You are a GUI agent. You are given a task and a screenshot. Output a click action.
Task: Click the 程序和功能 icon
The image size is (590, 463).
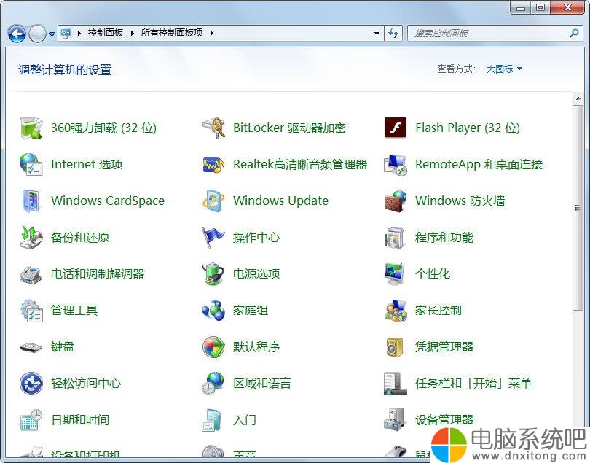tap(396, 238)
